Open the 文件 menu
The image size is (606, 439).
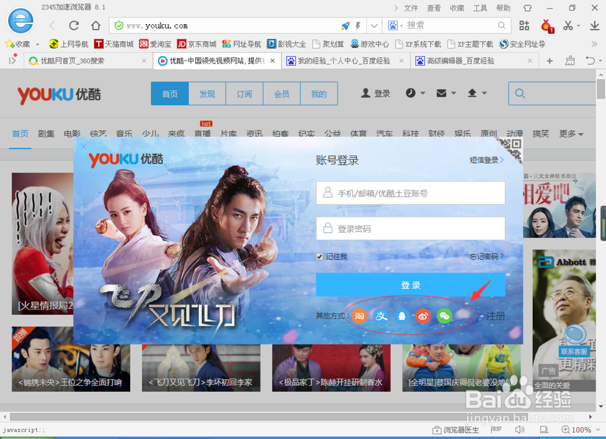411,8
